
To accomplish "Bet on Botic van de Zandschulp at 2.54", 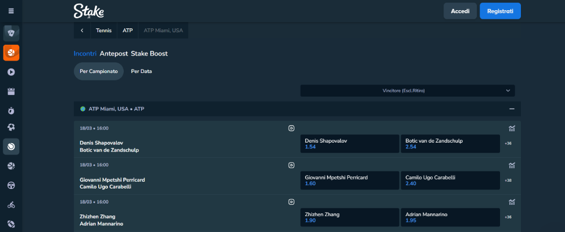I will tap(450, 144).
